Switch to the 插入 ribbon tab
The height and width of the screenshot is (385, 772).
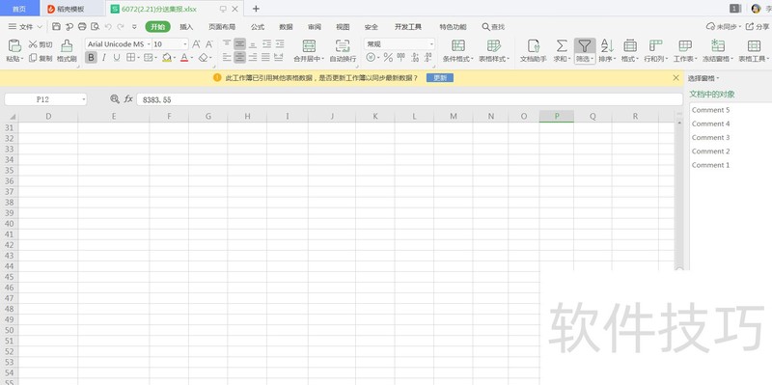click(x=186, y=27)
